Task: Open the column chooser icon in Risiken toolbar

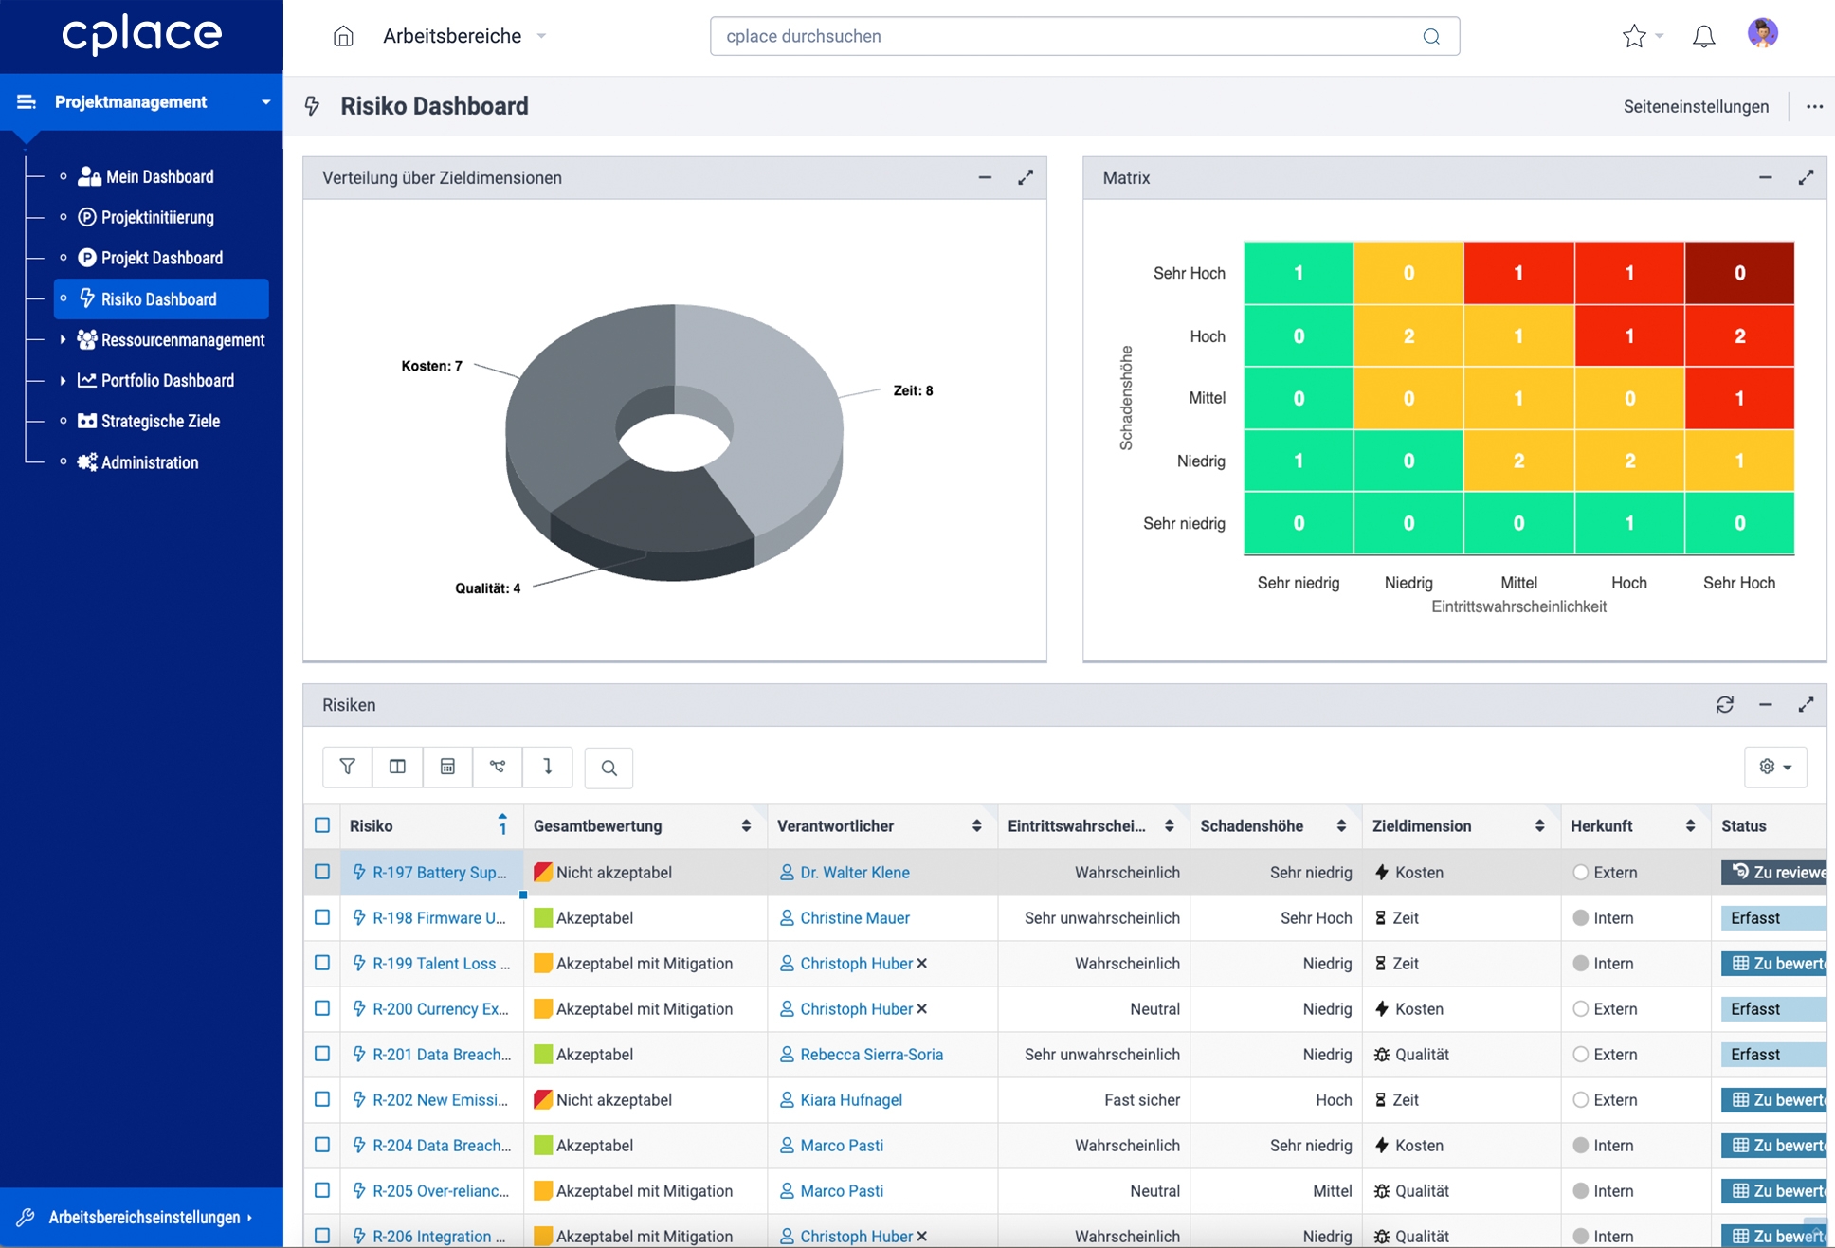Action: (x=397, y=767)
